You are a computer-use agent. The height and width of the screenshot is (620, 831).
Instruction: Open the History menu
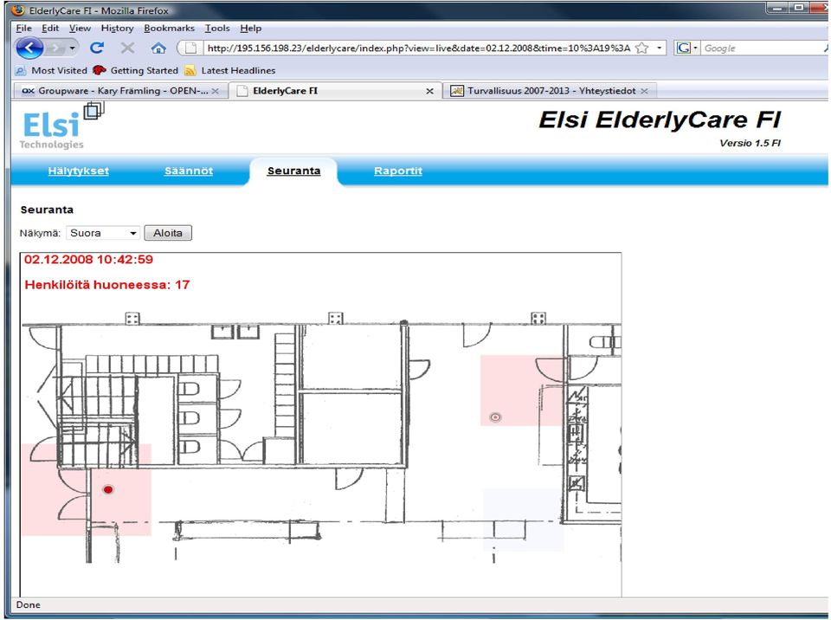(x=117, y=28)
